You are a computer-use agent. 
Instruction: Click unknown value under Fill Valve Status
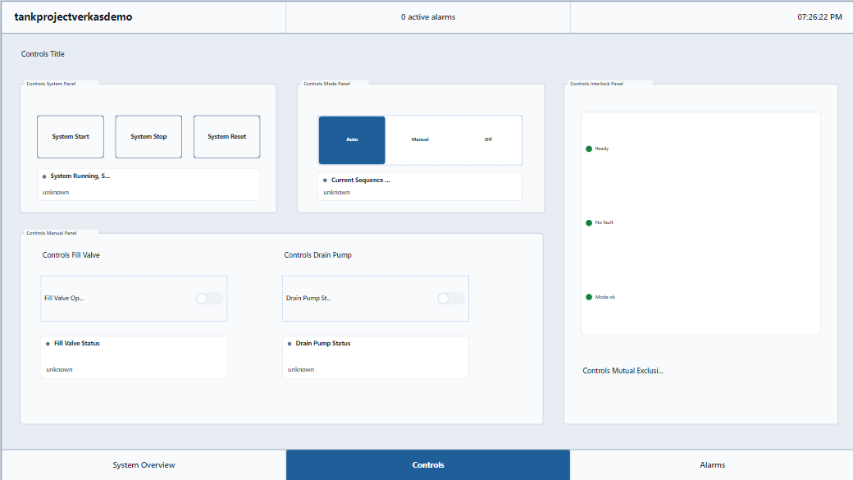59,369
